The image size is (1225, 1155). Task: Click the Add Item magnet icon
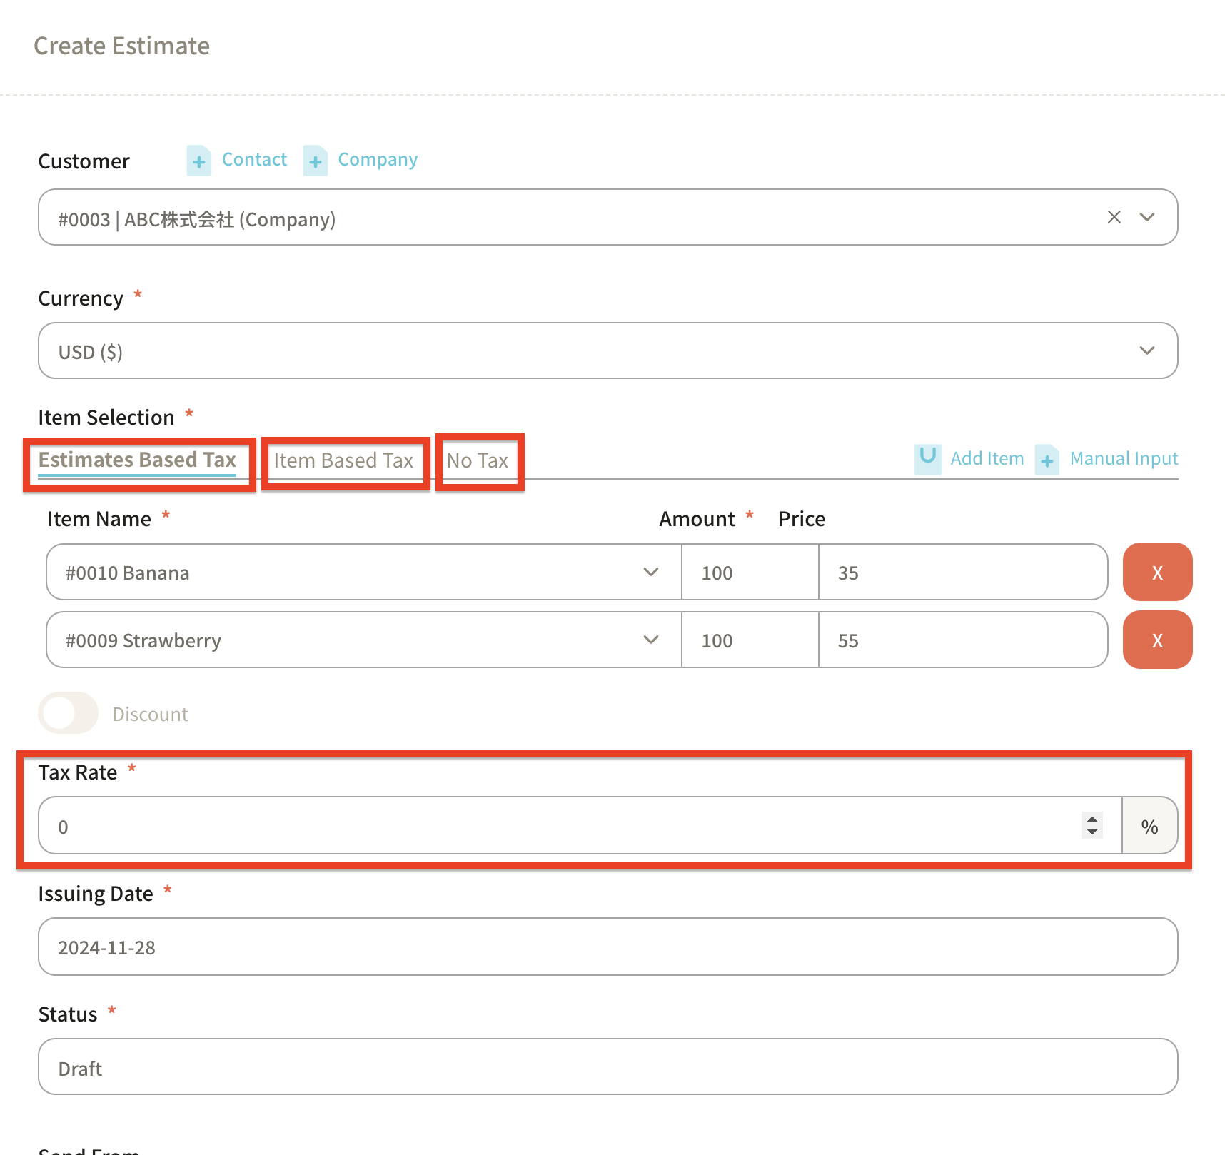pos(927,458)
